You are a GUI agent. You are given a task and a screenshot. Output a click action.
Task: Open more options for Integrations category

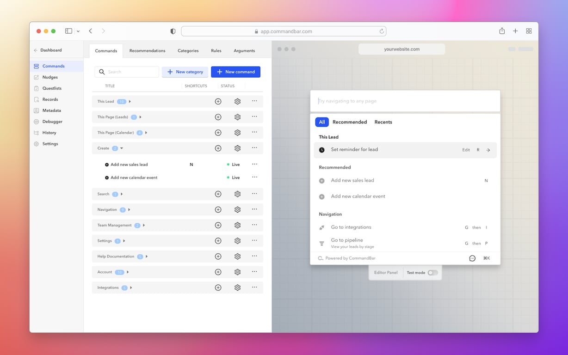[254, 287]
